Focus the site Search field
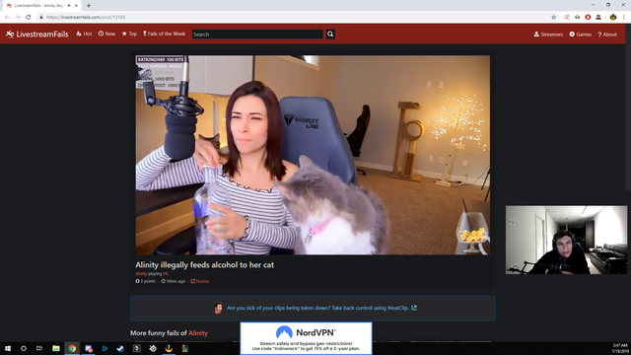631x355 pixels. click(257, 35)
